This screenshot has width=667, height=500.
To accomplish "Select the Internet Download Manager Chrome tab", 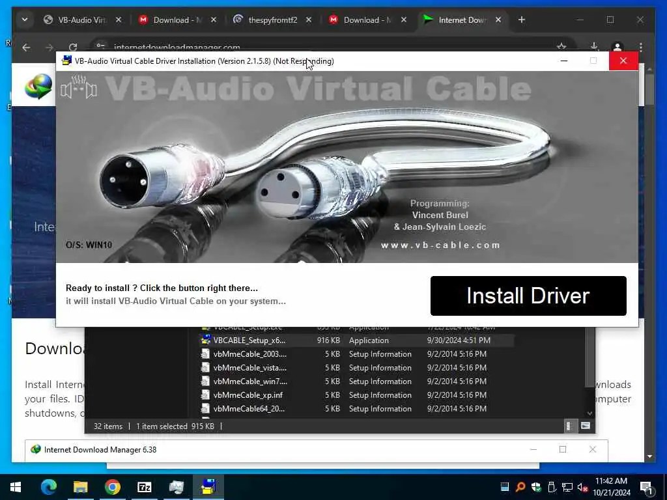I will point(462,20).
